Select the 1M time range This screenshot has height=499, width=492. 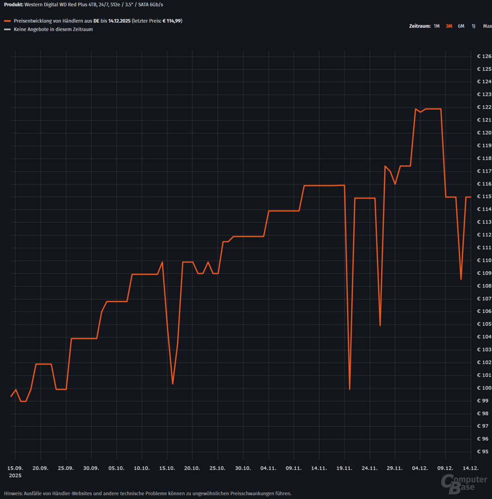437,26
